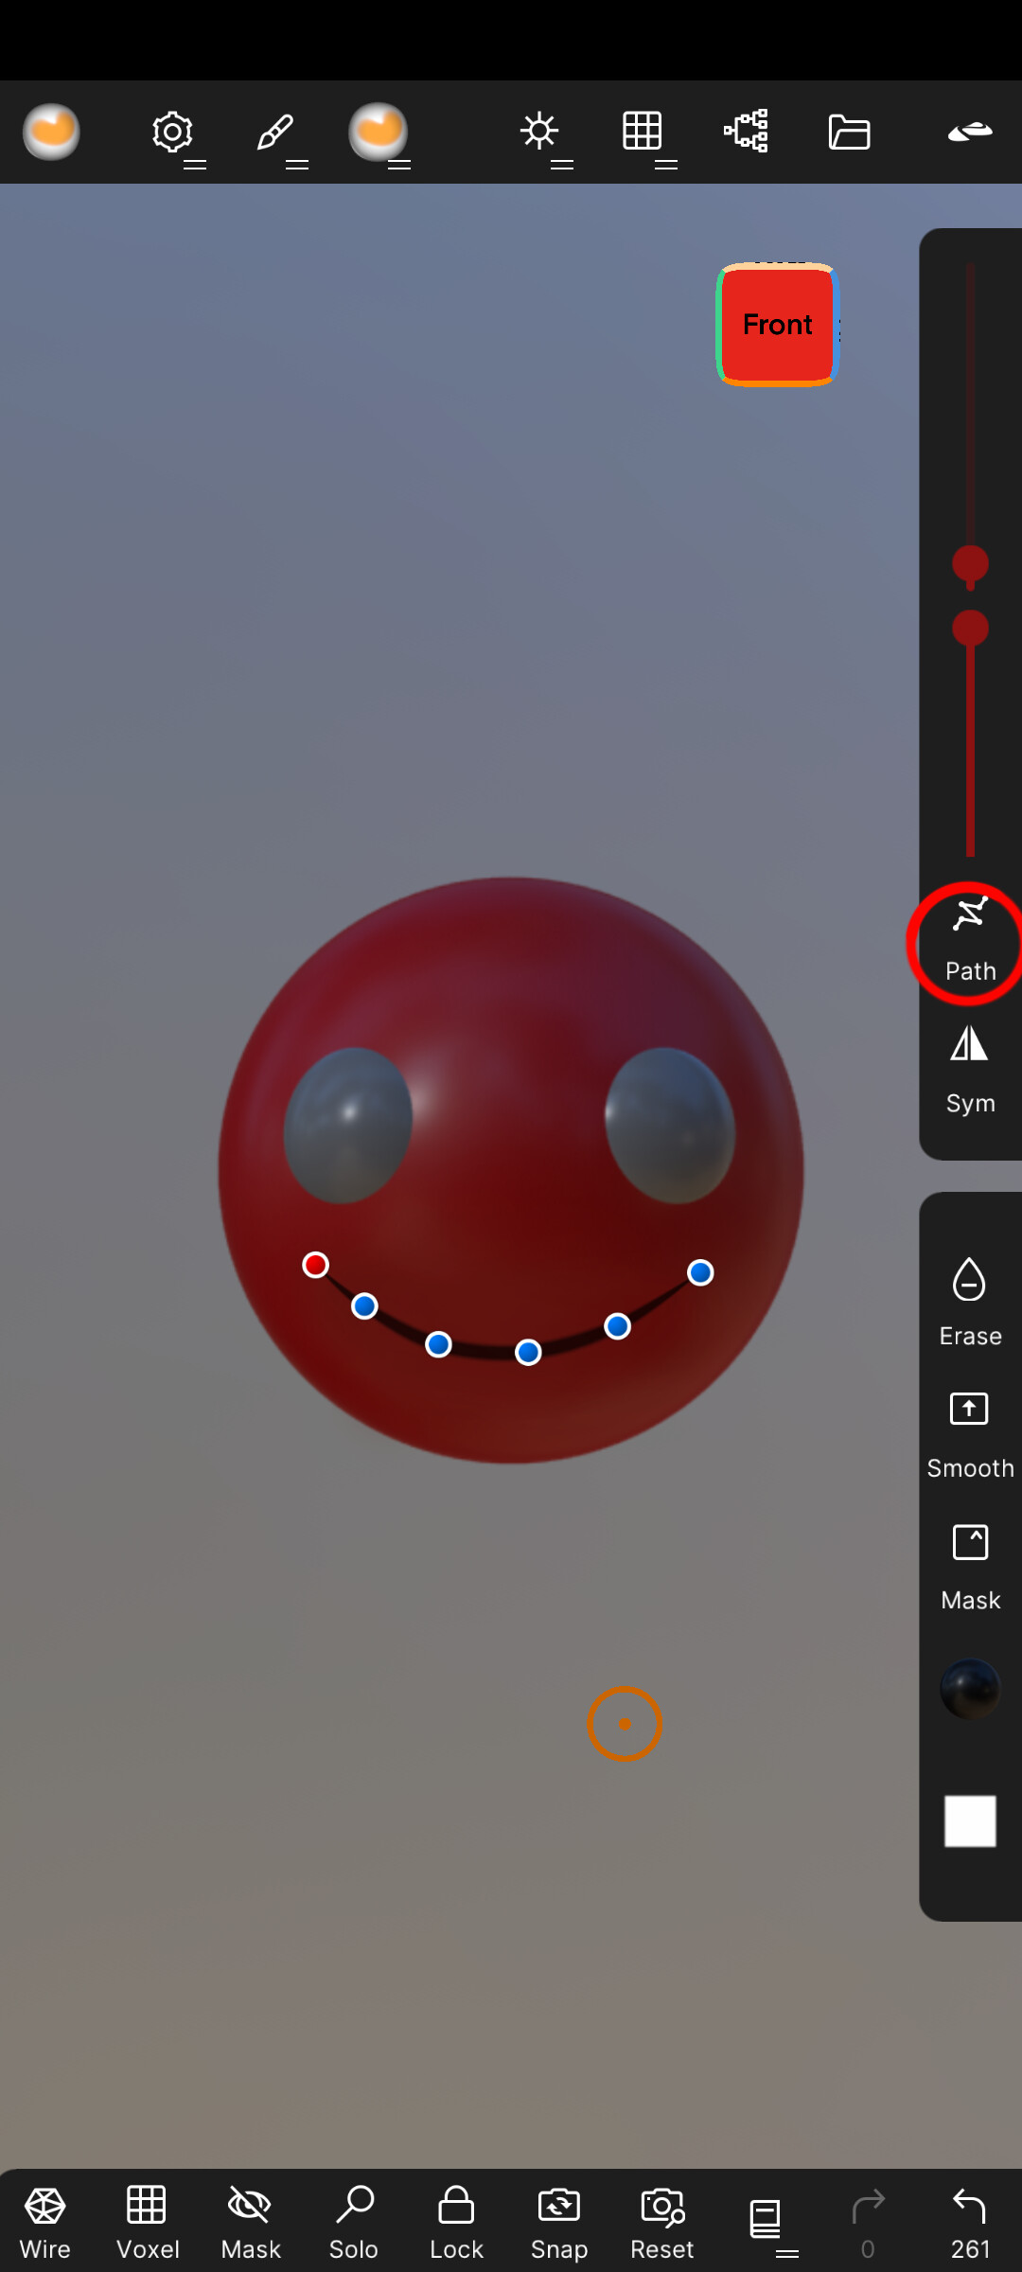Adjust the lower radius slider knob
Image resolution: width=1022 pixels, height=2272 pixels.
971,629
